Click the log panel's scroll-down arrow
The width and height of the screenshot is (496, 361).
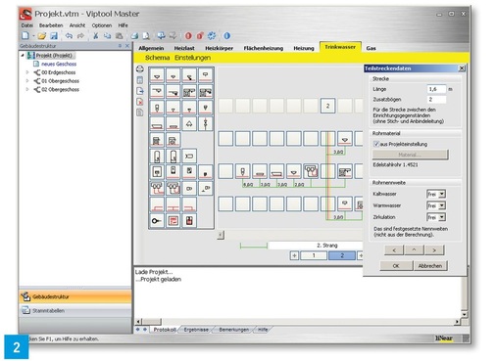[464, 314]
